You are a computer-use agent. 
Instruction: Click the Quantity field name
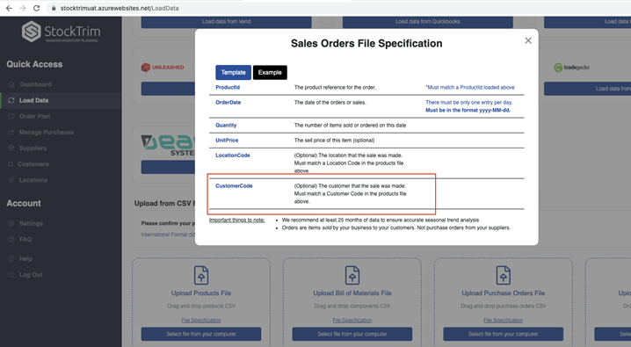point(226,126)
